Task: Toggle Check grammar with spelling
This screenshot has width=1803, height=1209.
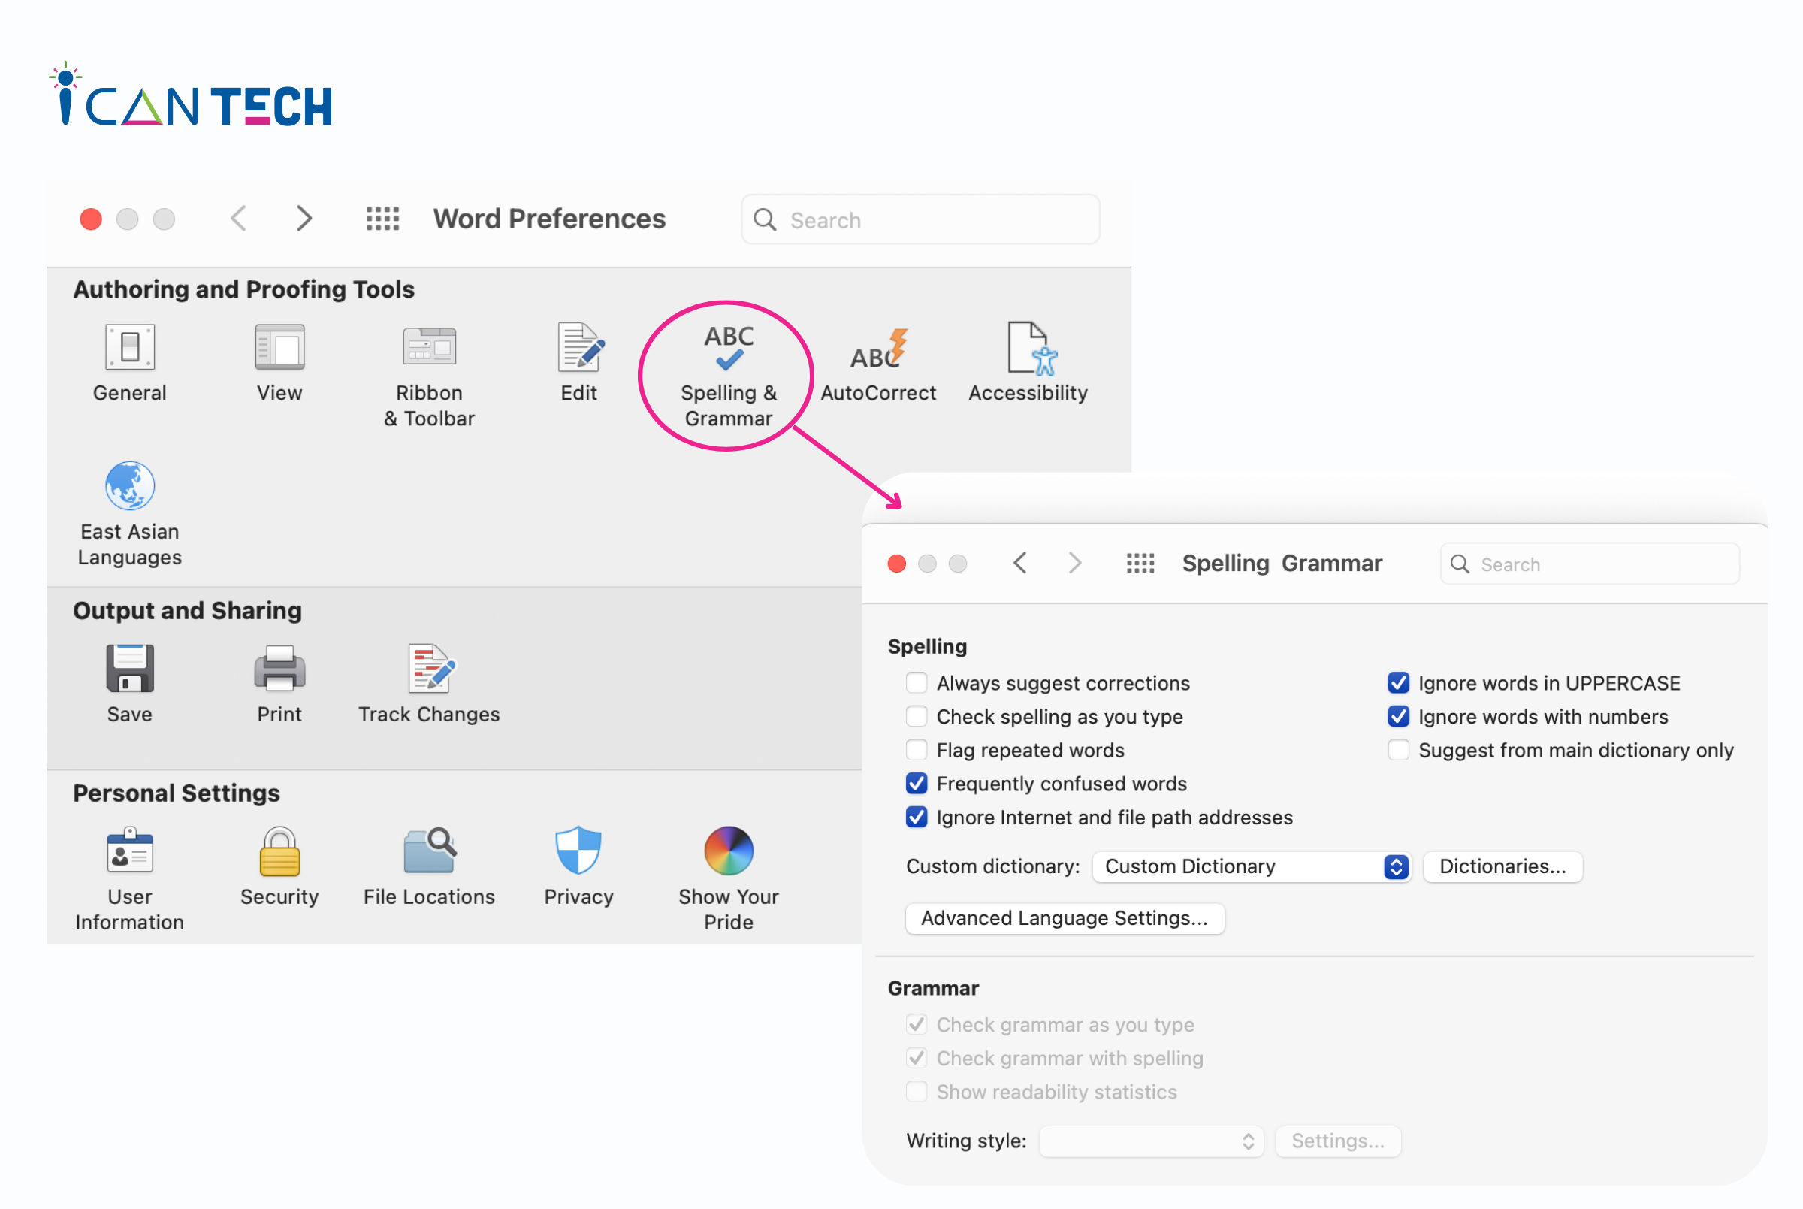Action: pos(917,1059)
